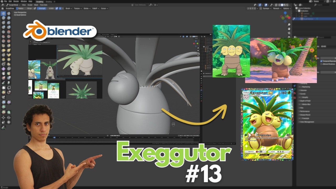Switch to wireframe viewport shading
336x189 pixels.
tap(279, 5)
